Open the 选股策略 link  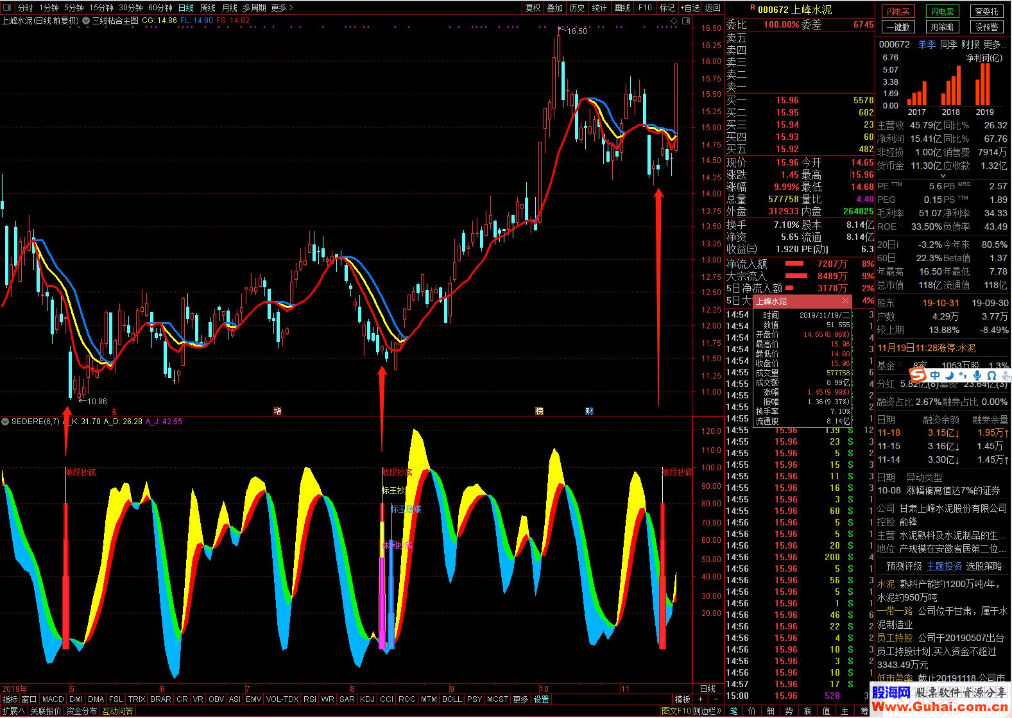984,566
